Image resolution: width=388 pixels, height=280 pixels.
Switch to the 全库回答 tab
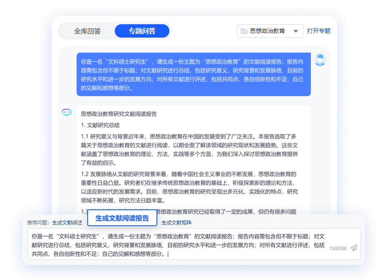(88, 31)
